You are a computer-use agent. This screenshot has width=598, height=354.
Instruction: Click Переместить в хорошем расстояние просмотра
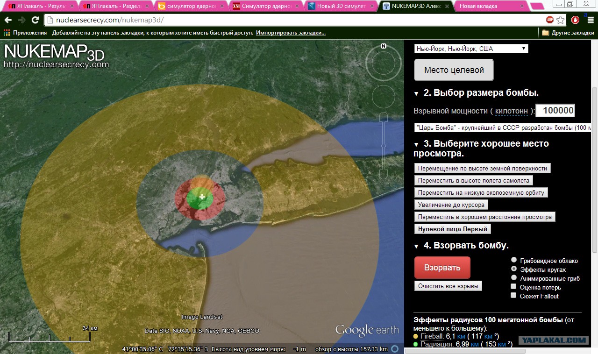(485, 217)
